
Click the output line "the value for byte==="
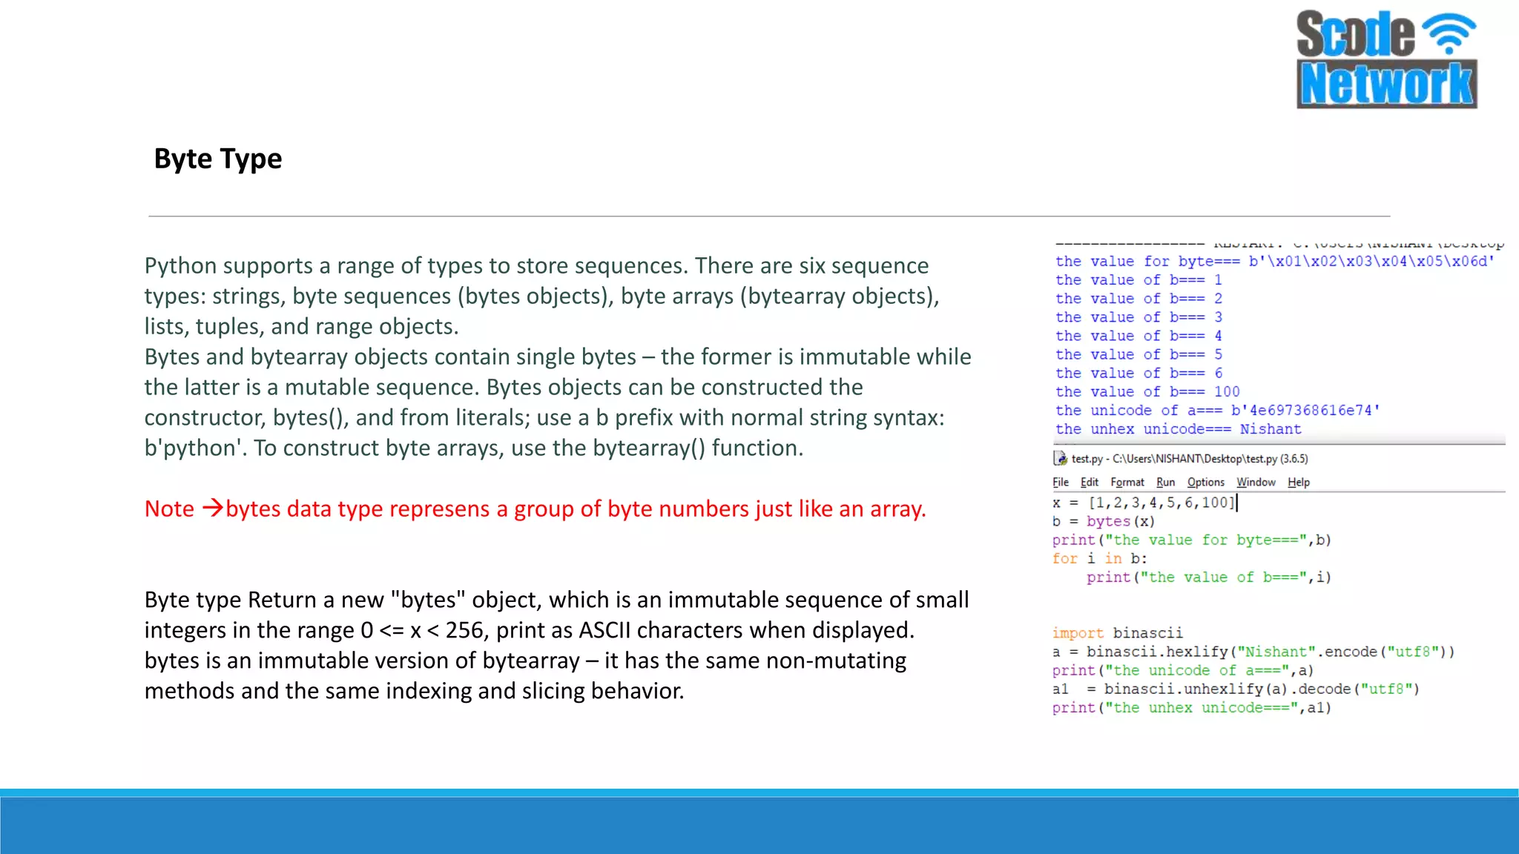point(1275,261)
